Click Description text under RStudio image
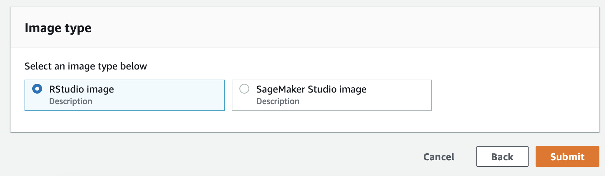This screenshot has width=605, height=176. coord(70,101)
